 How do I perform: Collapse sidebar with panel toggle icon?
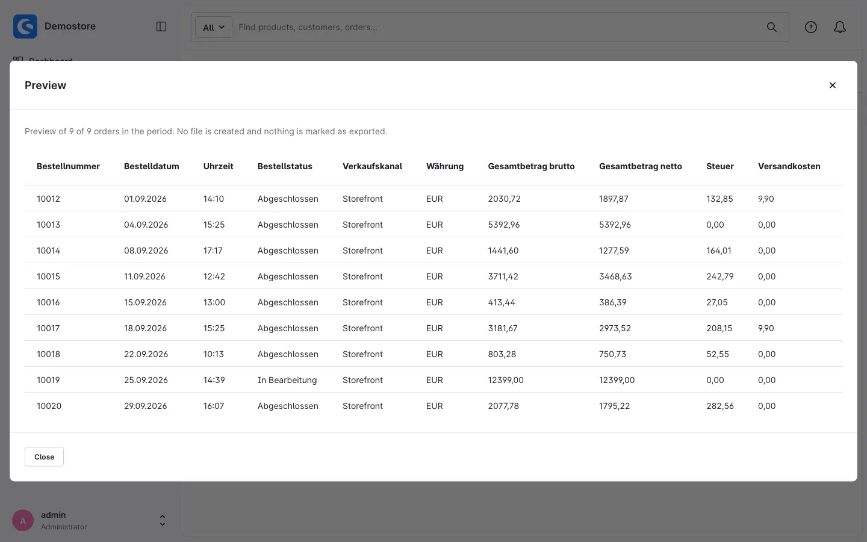coord(161,26)
